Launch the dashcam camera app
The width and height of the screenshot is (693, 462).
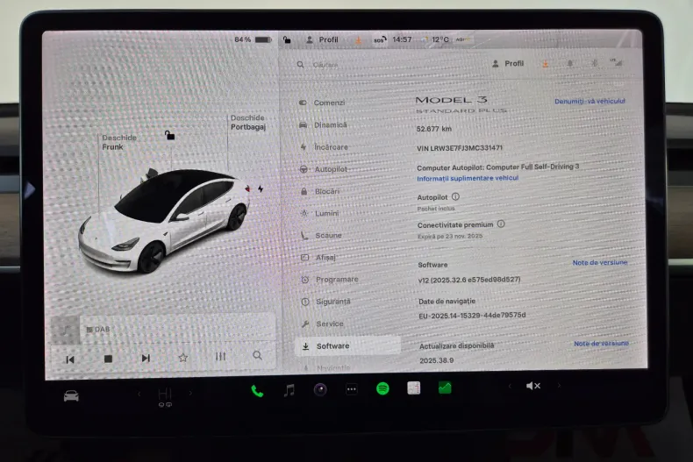click(x=320, y=389)
